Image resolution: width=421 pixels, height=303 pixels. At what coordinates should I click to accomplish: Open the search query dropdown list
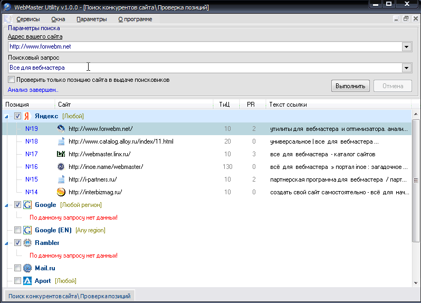pos(406,68)
